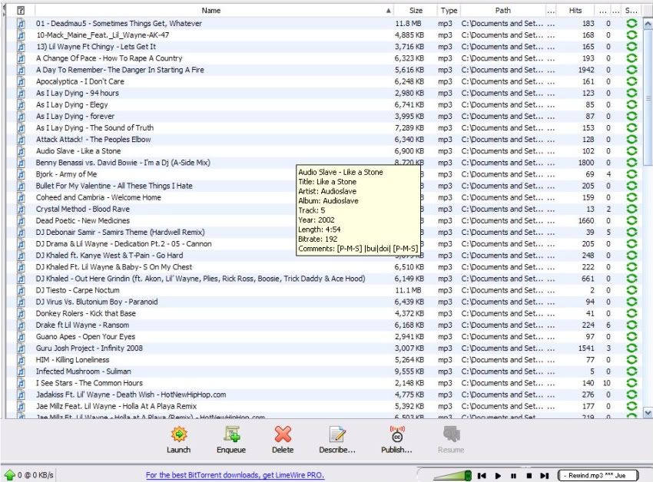This screenshot has width=653, height=482.
Task: Sort the list by Name column header
Action: coord(210,11)
